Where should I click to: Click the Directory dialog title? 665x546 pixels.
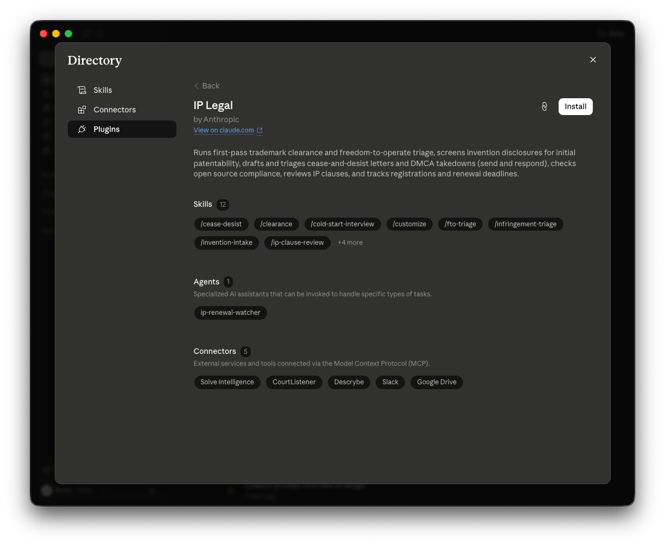coord(94,60)
